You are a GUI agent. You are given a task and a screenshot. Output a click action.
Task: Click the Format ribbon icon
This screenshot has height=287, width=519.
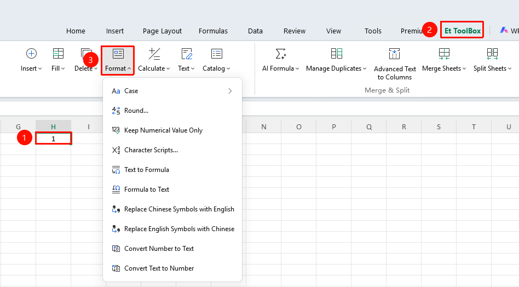118,54
